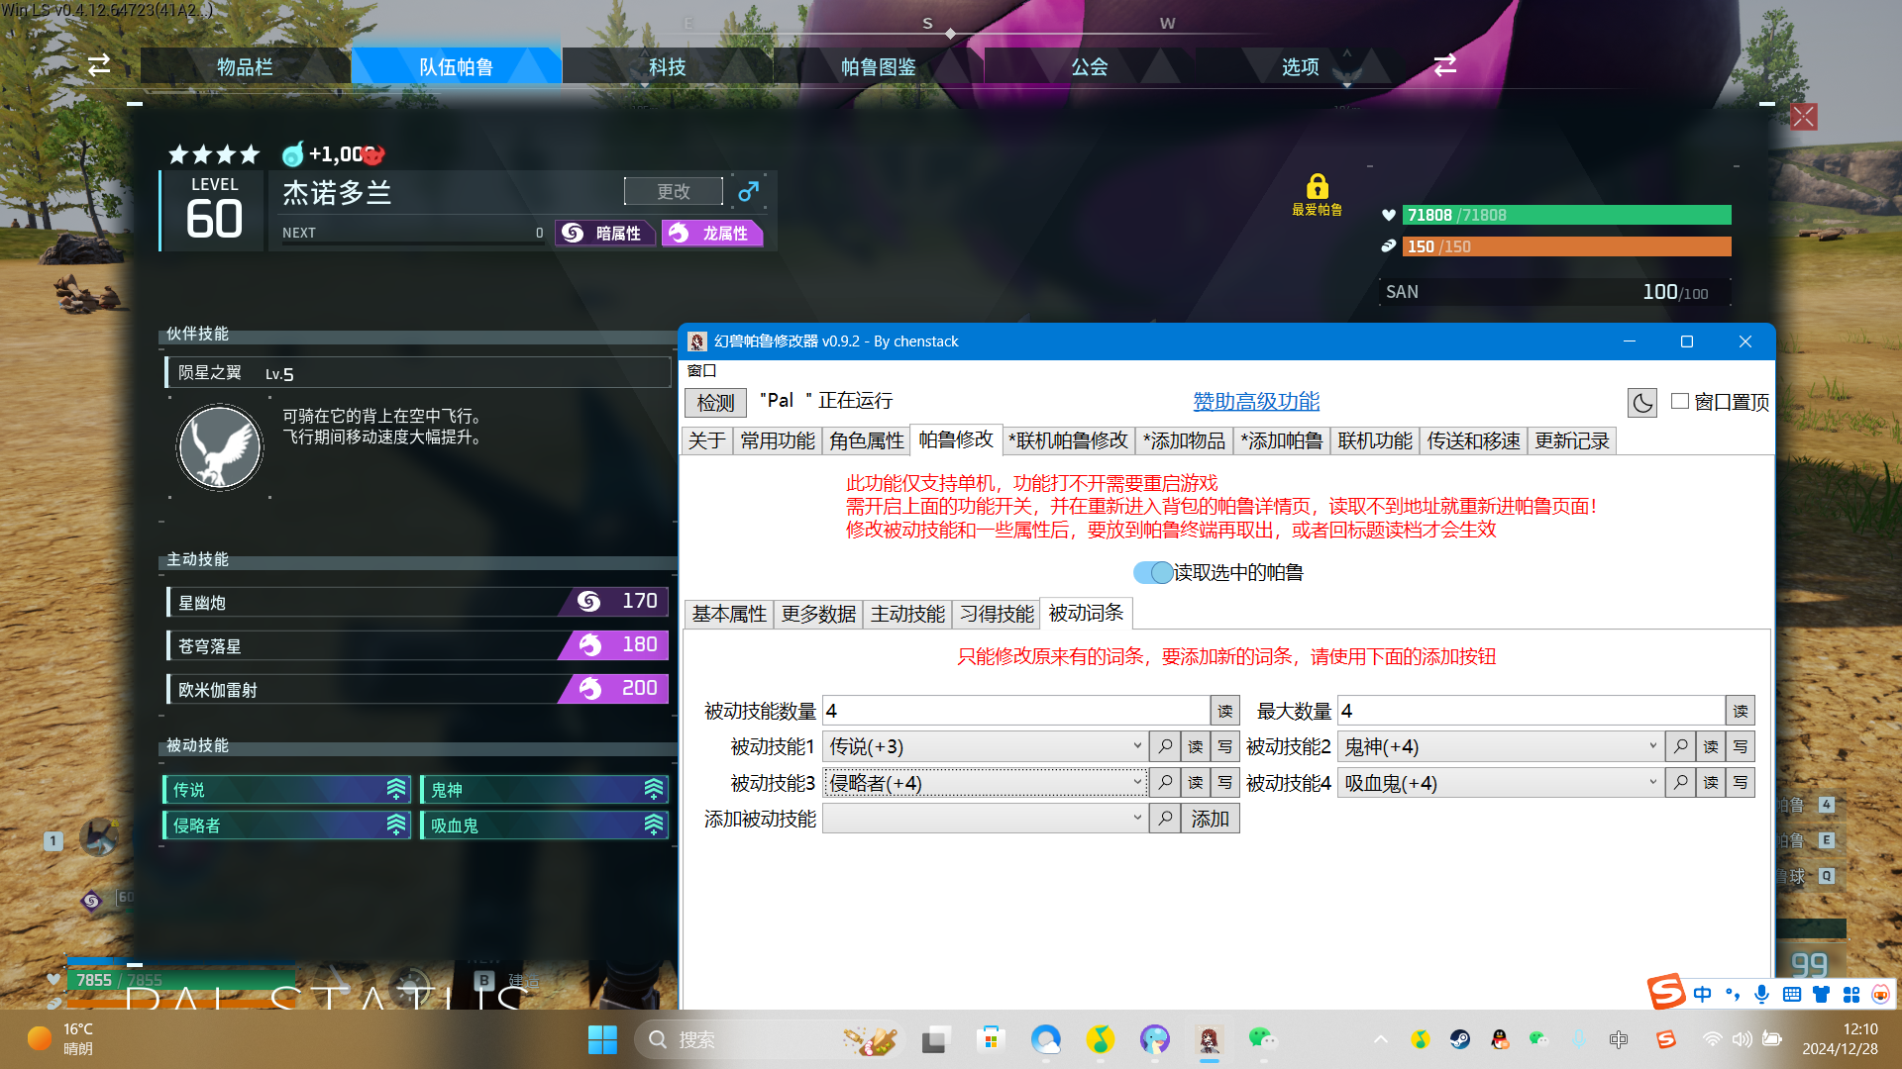1902x1069 pixels.
Task: Click the green HP bar 71808
Action: [x=1567, y=215]
